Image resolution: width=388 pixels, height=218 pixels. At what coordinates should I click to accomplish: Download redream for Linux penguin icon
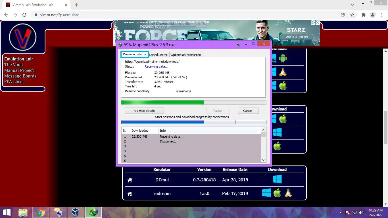(x=288, y=193)
